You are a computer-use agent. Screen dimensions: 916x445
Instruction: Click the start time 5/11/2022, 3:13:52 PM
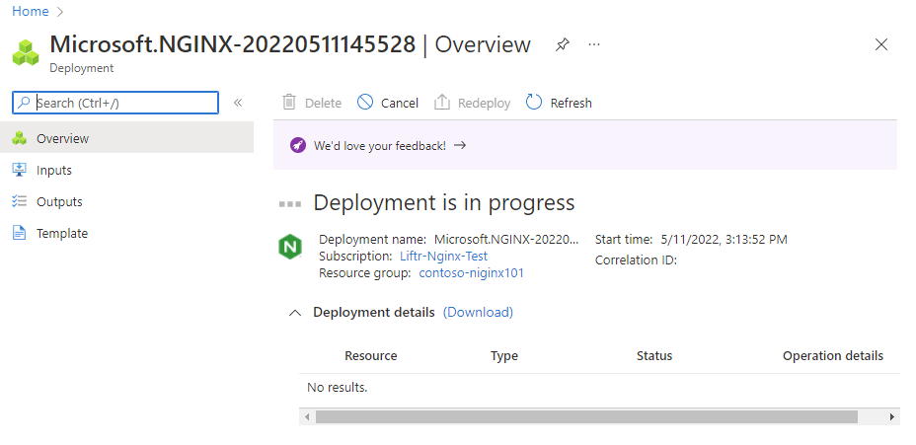pos(725,240)
